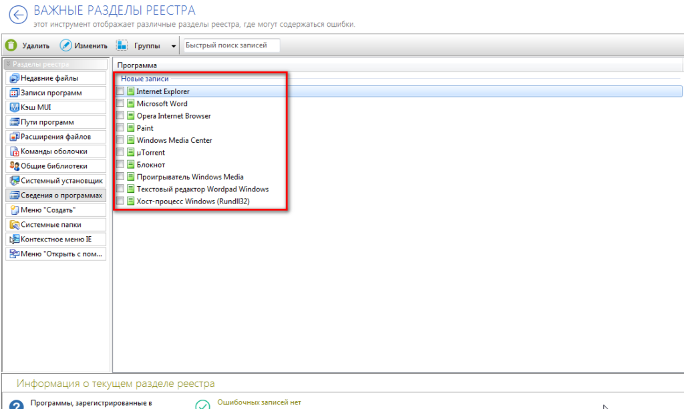Click the 'Записи программ' icon

(x=15, y=93)
